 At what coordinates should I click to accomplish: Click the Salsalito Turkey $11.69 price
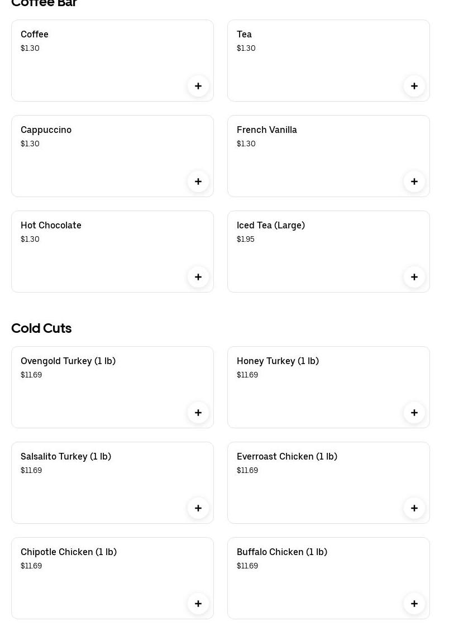click(x=31, y=471)
